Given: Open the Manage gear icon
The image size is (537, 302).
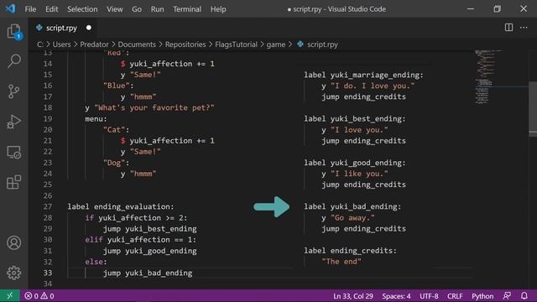Looking at the screenshot, I should [x=14, y=273].
